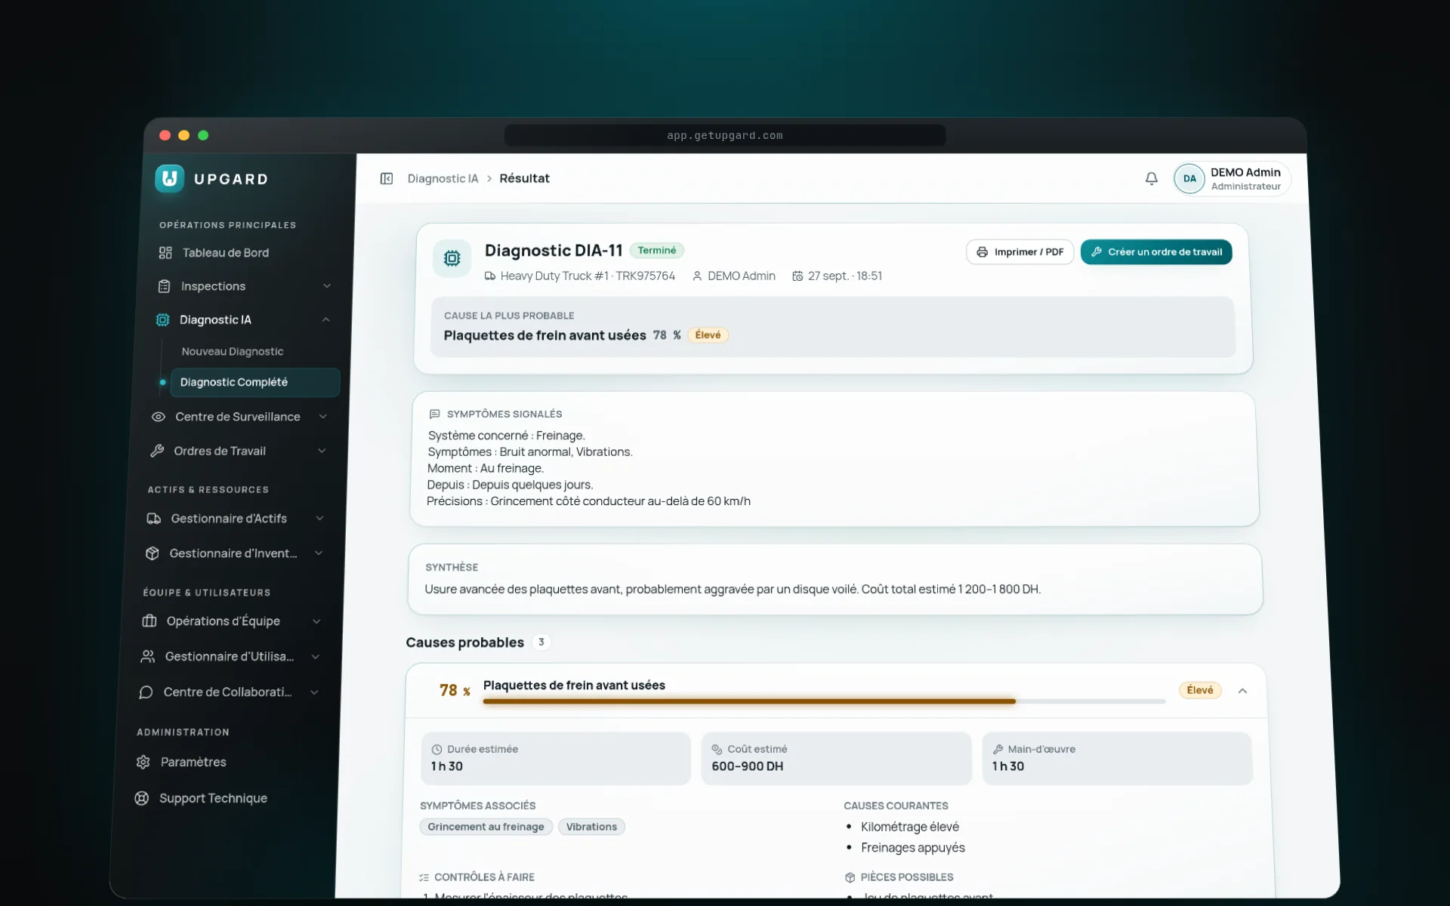1450x906 pixels.
Task: Click Imprimer / PDF button
Action: click(x=1020, y=252)
